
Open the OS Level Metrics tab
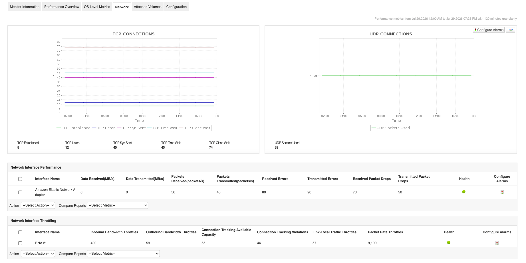97,7
